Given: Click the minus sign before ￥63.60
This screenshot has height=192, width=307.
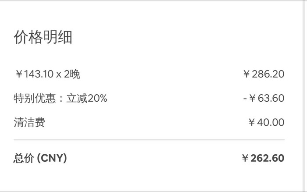Looking at the screenshot, I should [245, 99].
